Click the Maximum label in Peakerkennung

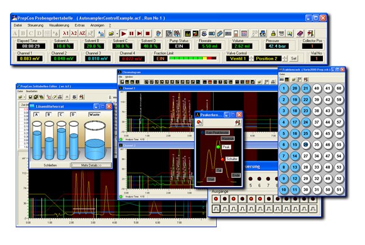pyautogui.click(x=227, y=138)
